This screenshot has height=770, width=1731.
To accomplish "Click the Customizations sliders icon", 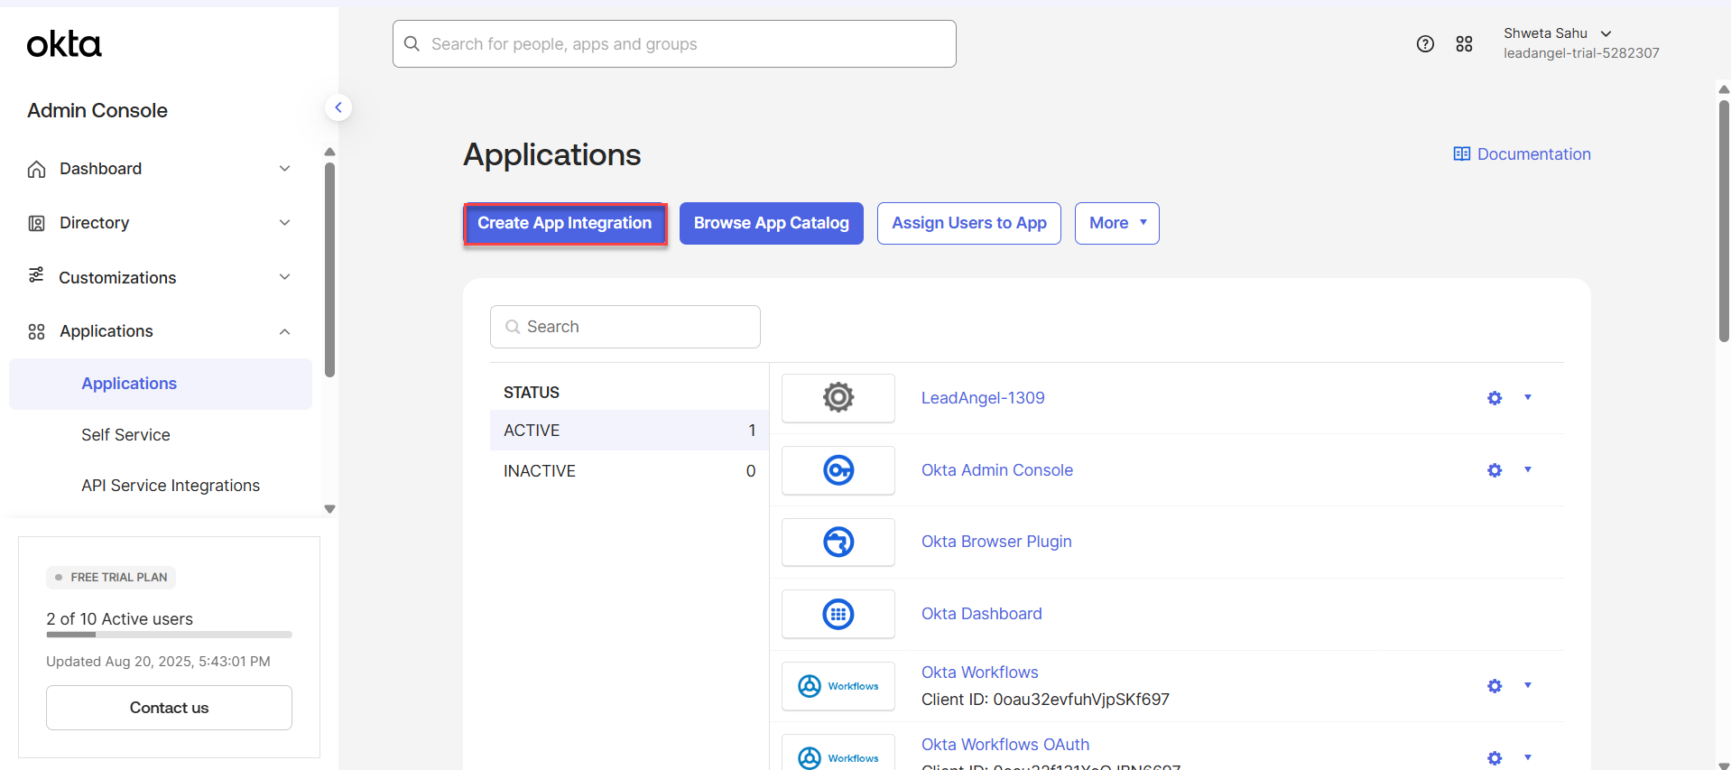I will (x=36, y=275).
